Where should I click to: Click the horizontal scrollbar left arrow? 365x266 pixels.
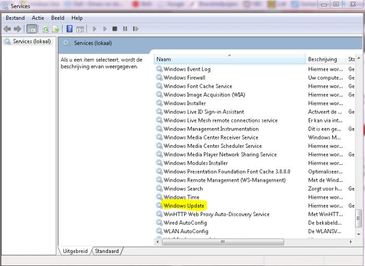(157, 242)
